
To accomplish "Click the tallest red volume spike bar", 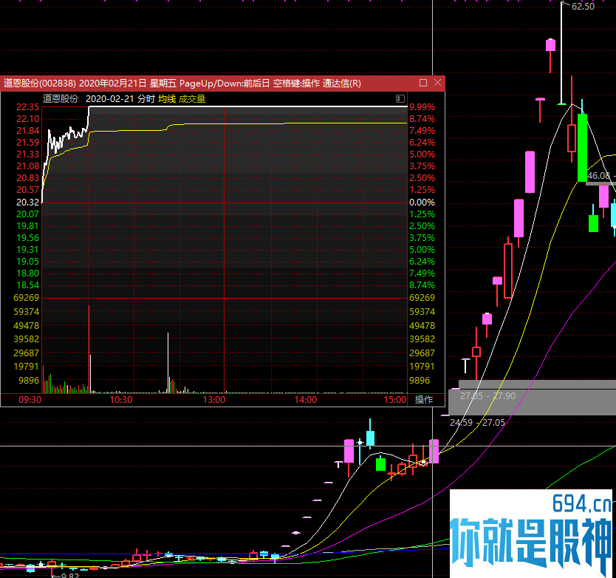I will tap(89, 349).
